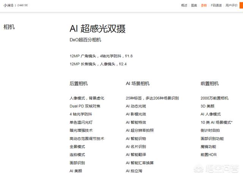
Task: Click AI 动态光斑 entry
Action: (136, 106)
